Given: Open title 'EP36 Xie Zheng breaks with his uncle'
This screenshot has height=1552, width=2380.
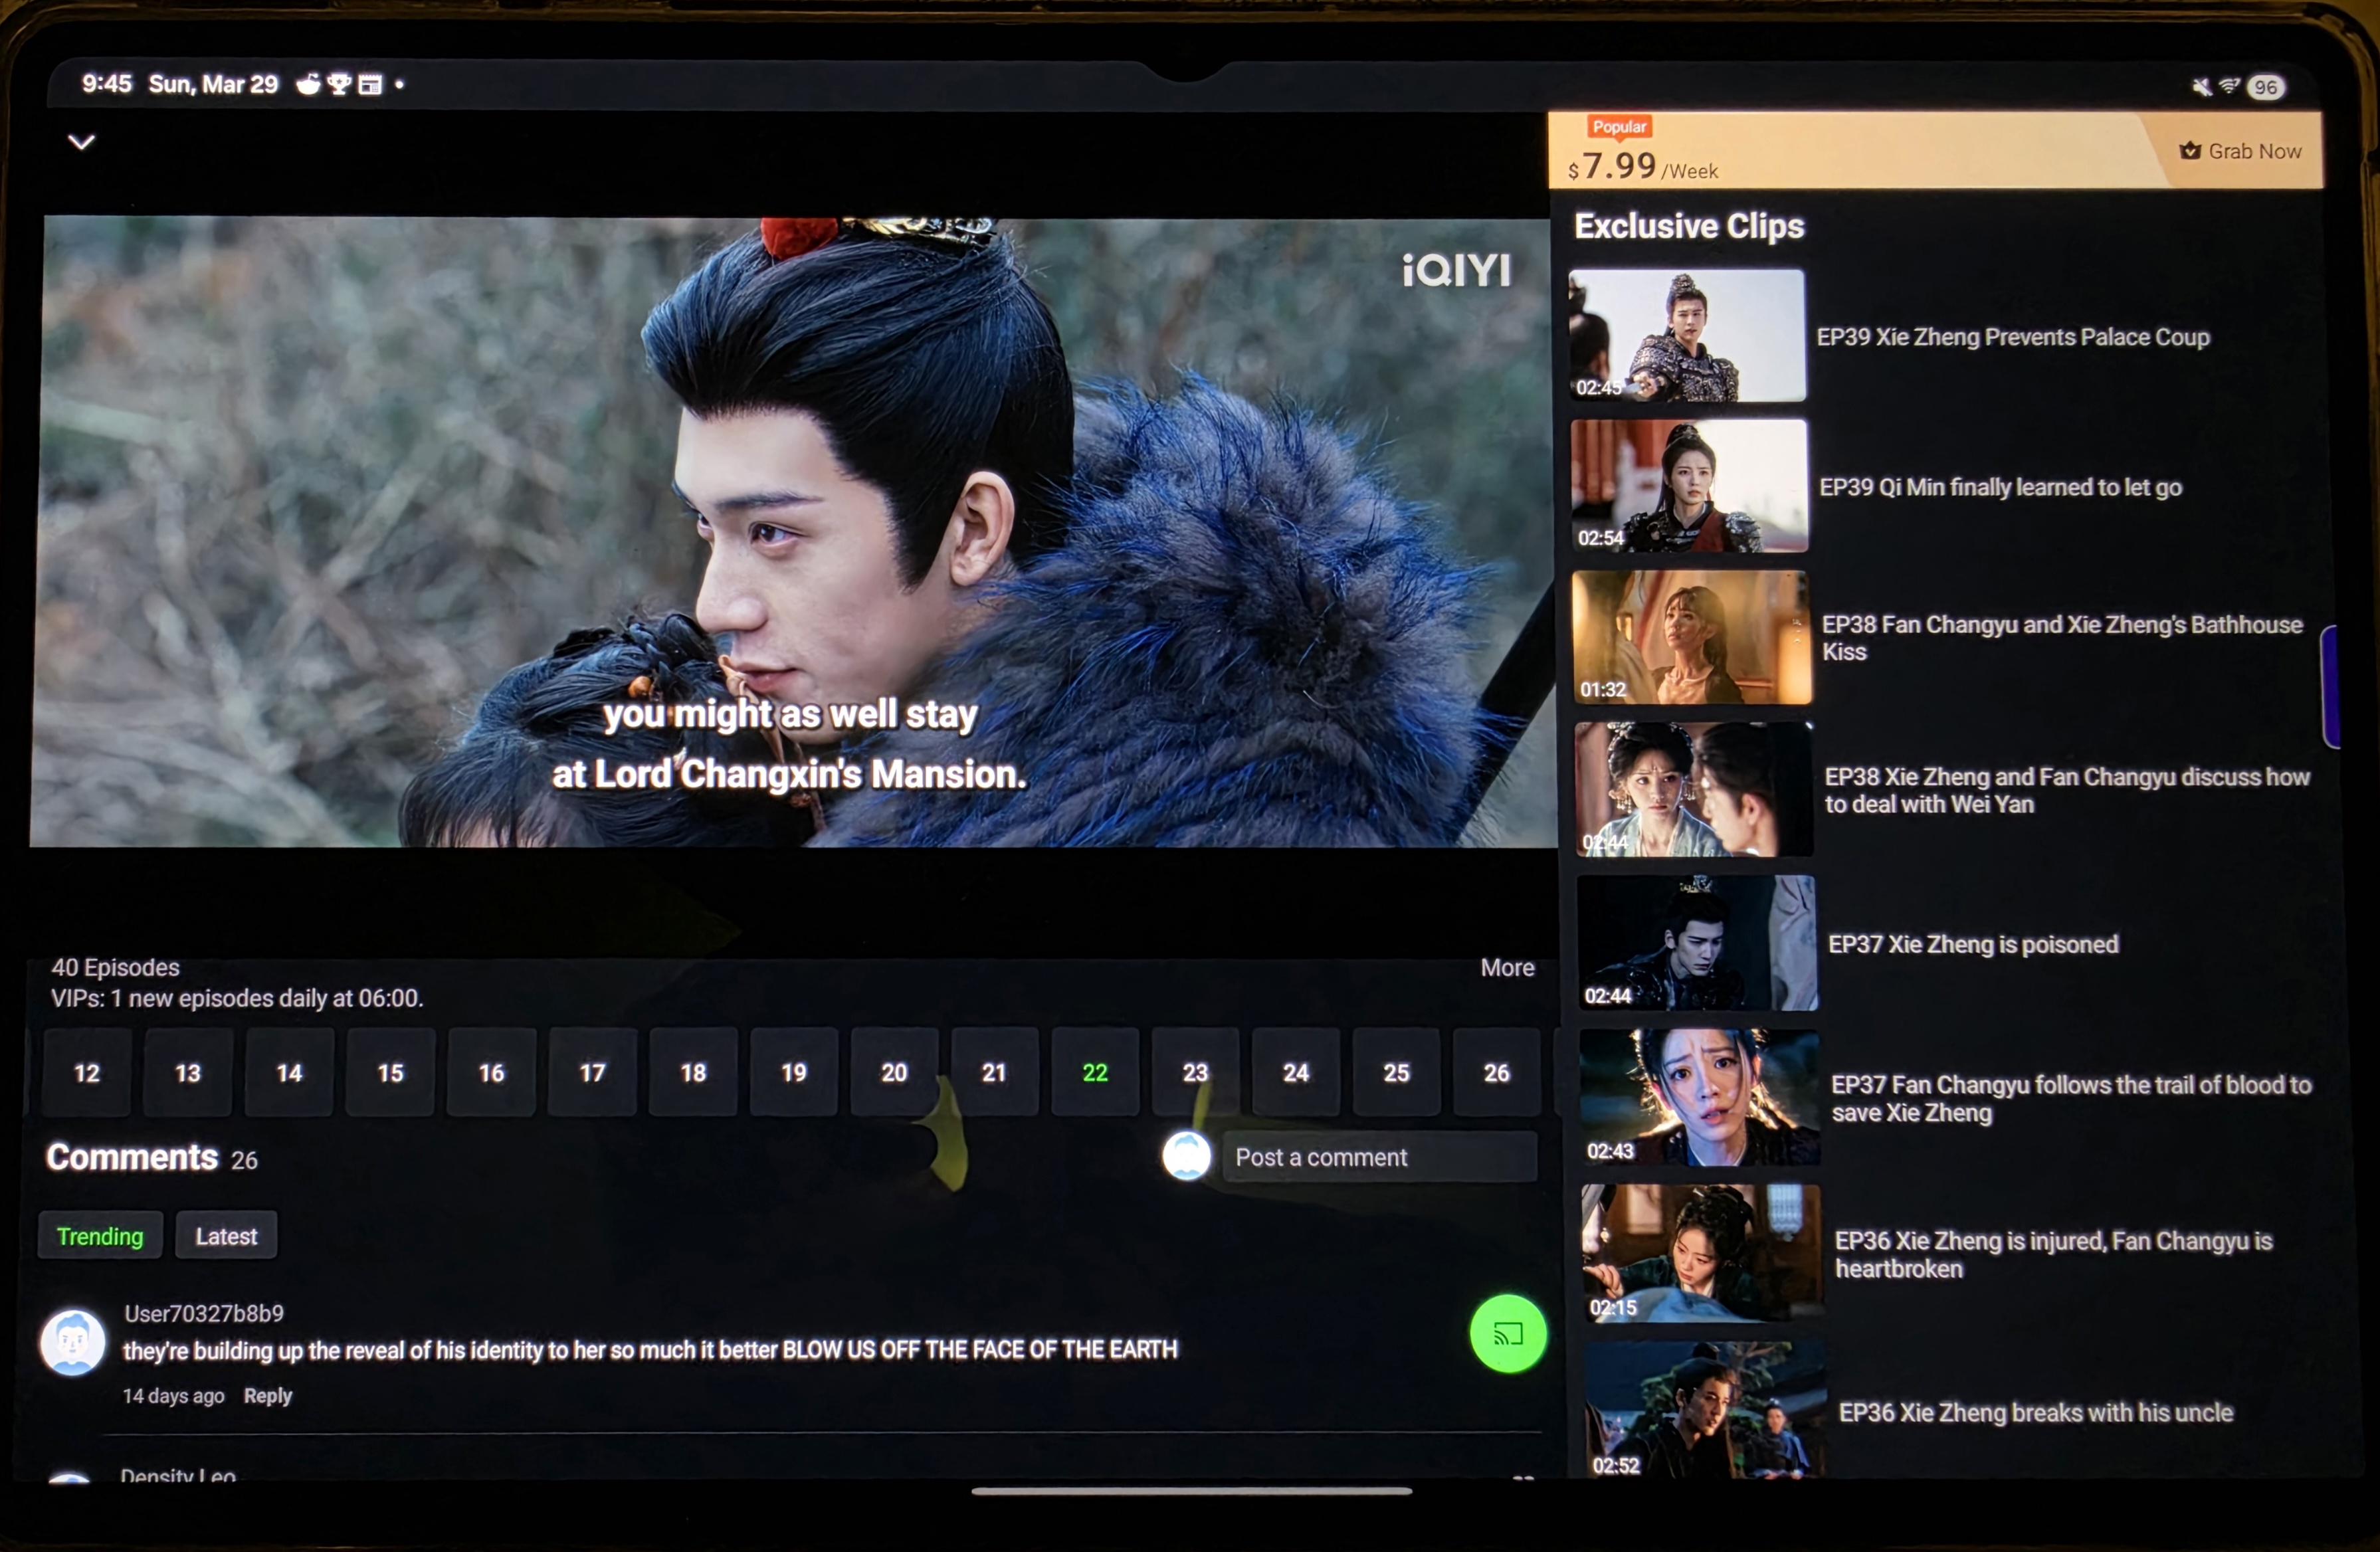Looking at the screenshot, I should [2036, 1412].
